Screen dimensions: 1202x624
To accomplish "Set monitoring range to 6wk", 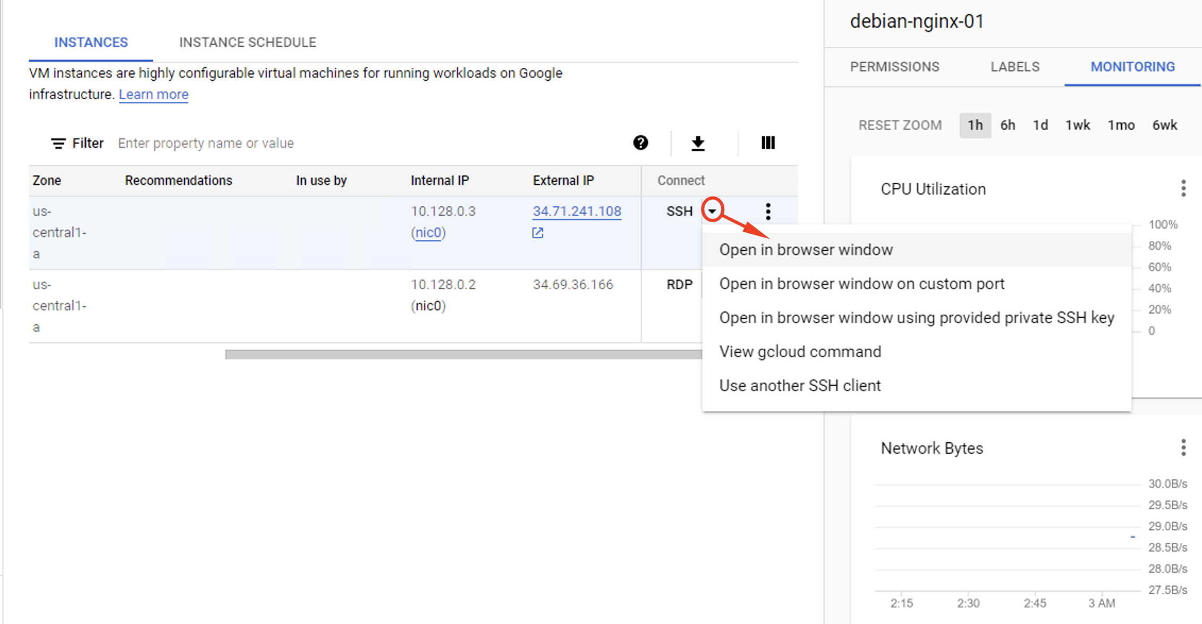I will [1165, 125].
